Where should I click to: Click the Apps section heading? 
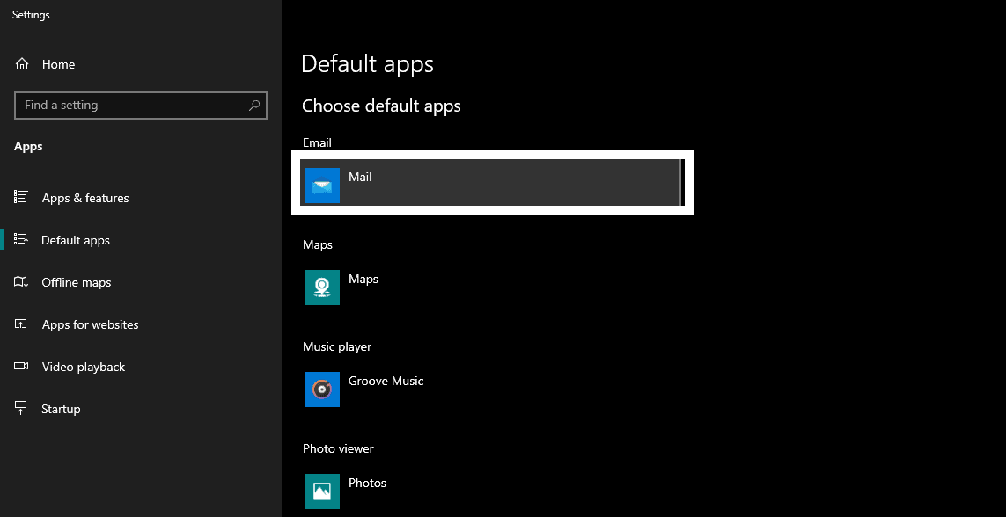(28, 147)
